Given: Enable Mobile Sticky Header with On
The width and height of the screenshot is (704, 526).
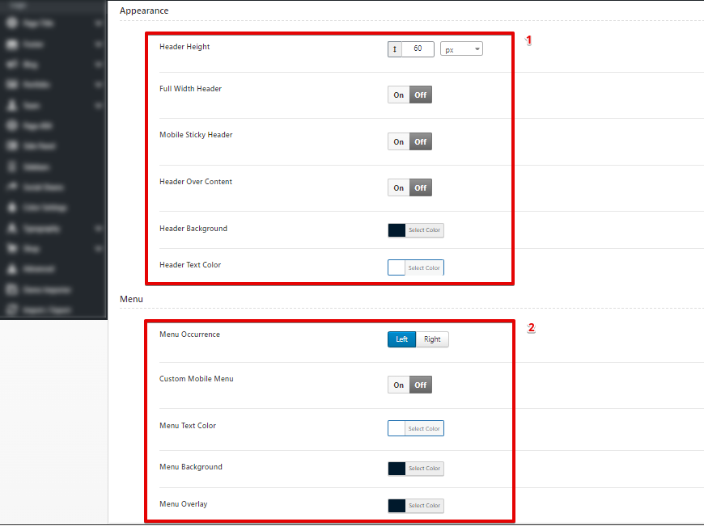Looking at the screenshot, I should 399,141.
